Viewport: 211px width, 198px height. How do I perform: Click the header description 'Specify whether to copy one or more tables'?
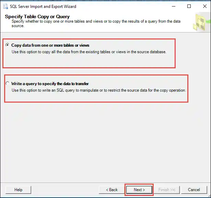[96, 23]
